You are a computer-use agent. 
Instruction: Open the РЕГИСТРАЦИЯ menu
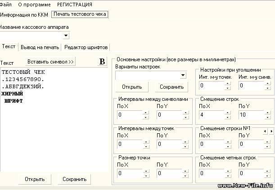pos(75,5)
